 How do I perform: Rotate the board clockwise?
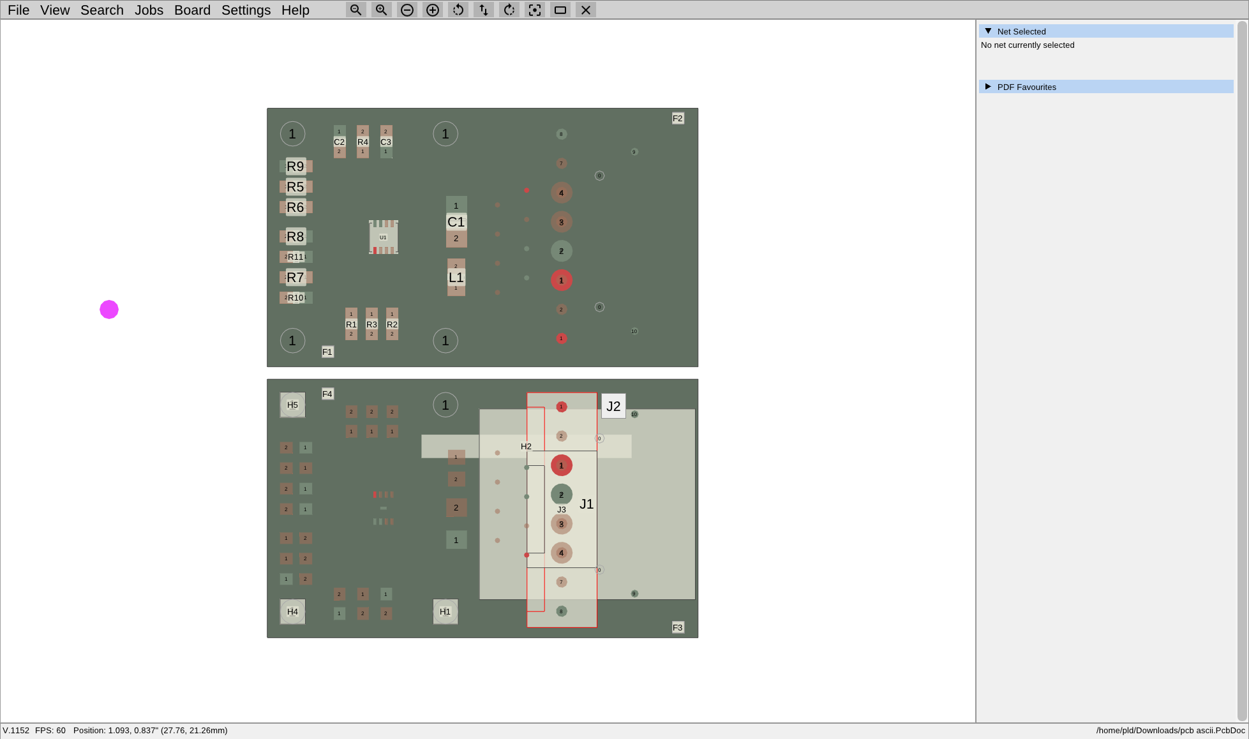coord(509,10)
